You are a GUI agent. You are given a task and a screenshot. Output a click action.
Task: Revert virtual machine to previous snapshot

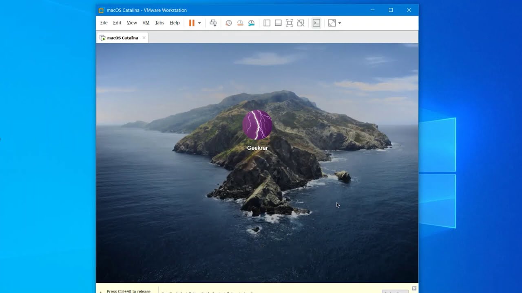(x=240, y=23)
